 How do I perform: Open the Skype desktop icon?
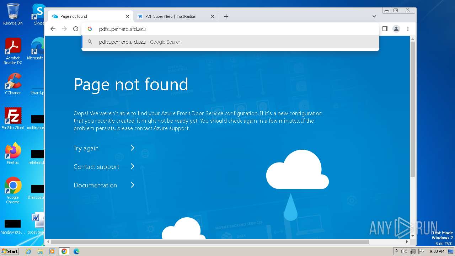(38, 14)
